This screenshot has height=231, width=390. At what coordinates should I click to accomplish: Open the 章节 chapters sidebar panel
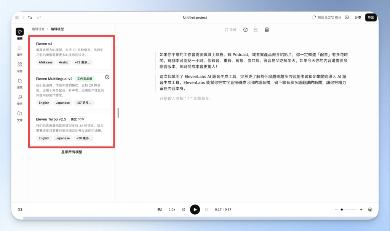tap(20, 51)
